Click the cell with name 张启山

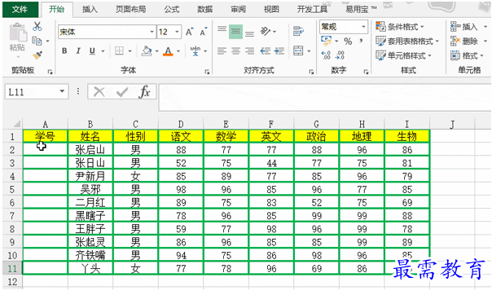[x=90, y=149]
